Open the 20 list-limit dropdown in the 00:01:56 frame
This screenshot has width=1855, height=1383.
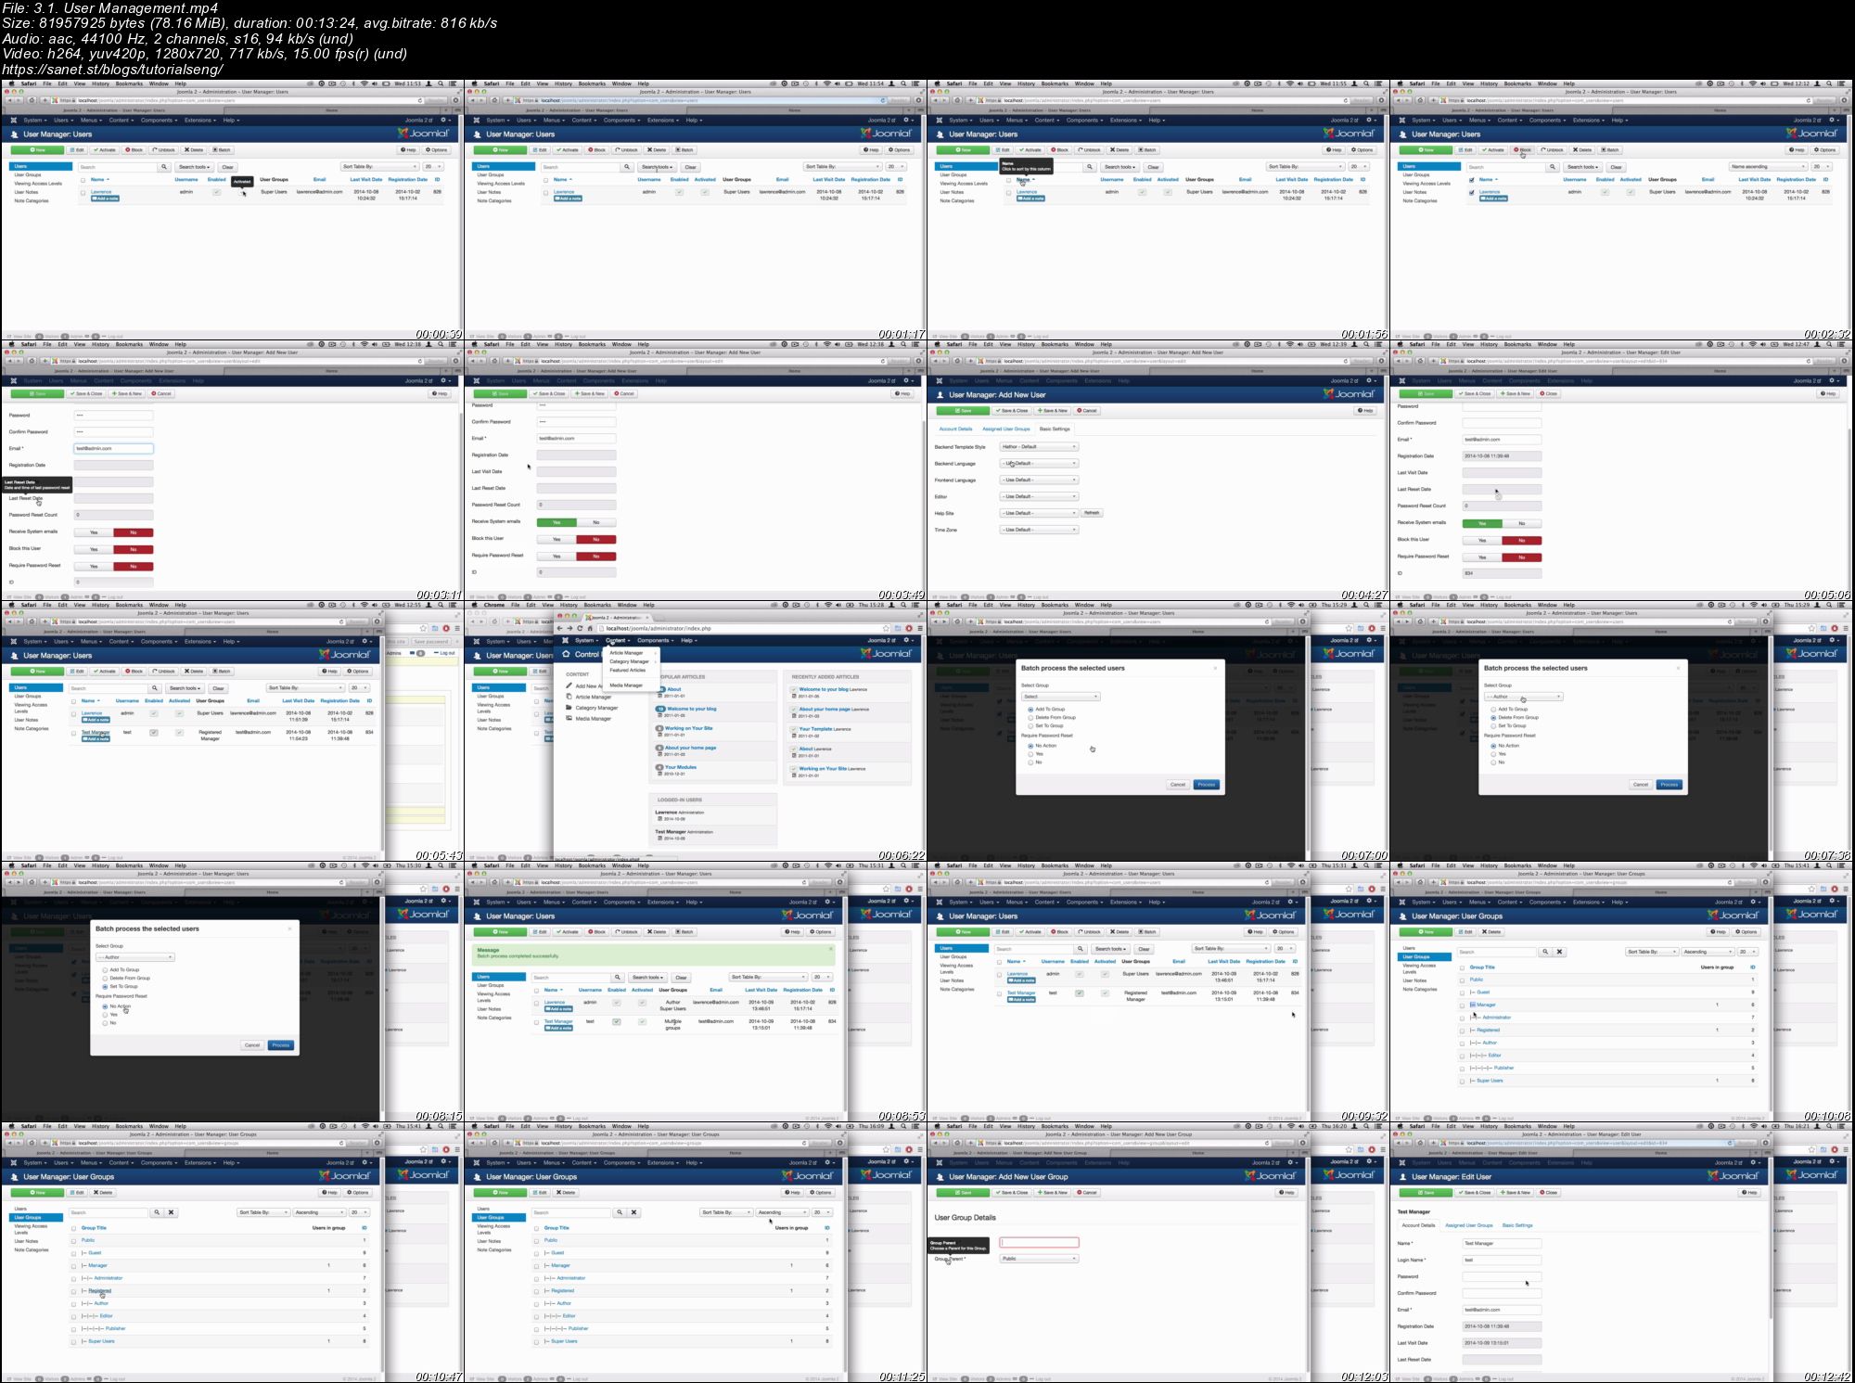coord(1358,167)
